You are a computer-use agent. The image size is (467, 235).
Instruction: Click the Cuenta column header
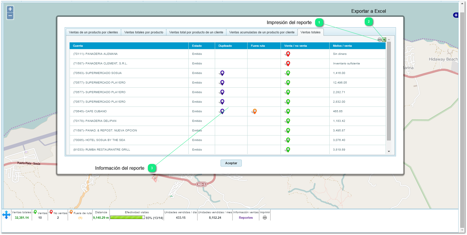click(129, 46)
